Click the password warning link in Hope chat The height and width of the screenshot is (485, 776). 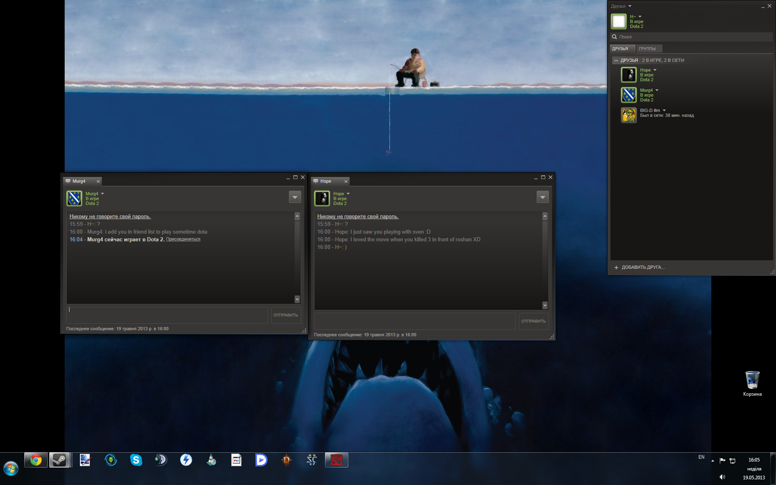pos(358,217)
